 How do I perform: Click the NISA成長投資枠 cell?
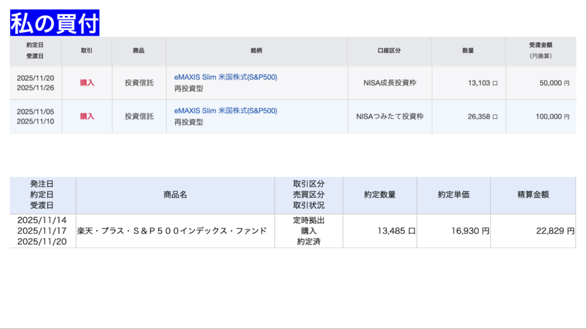coord(390,83)
